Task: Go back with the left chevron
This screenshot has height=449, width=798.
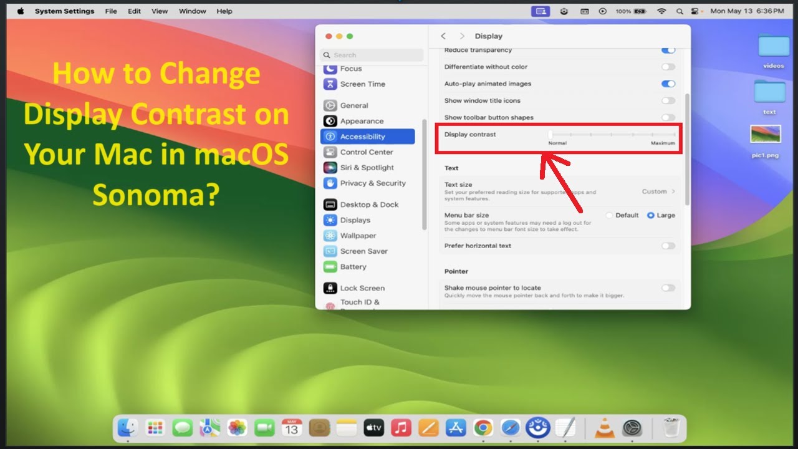Action: point(443,36)
